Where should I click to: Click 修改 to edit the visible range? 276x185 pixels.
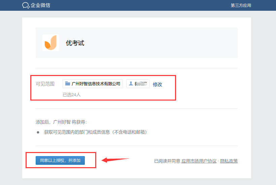pos(158,84)
